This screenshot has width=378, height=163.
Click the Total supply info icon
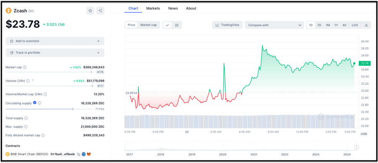pyautogui.click(x=26, y=118)
